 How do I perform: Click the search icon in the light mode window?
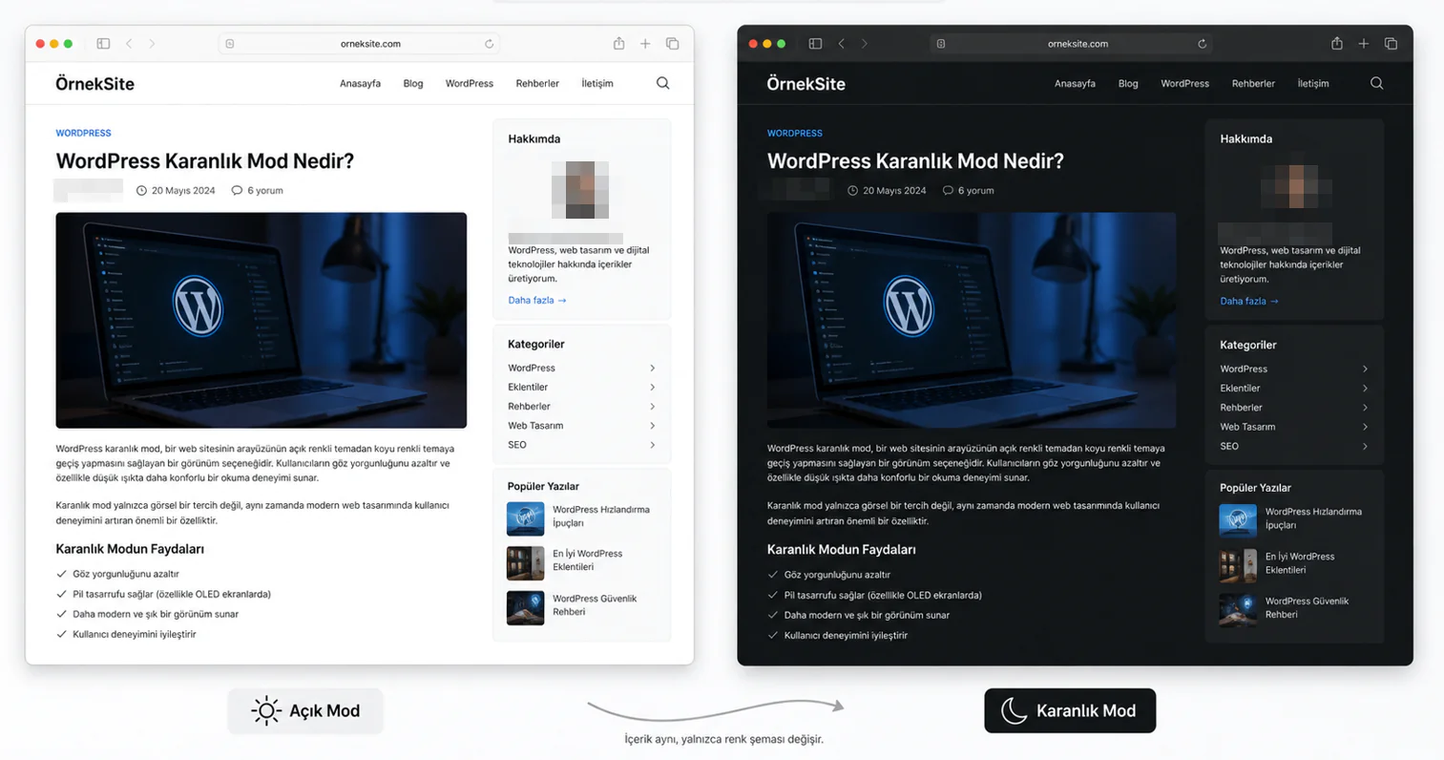(x=662, y=83)
